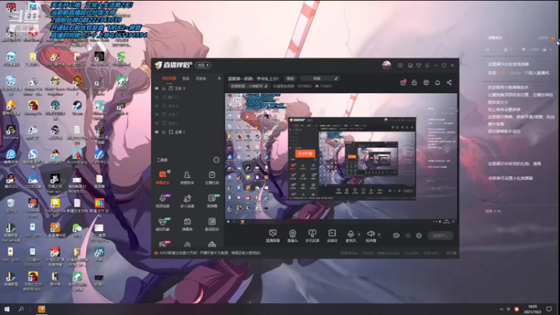
Task: Show the hidden 文本 1 source
Action: click(156, 115)
